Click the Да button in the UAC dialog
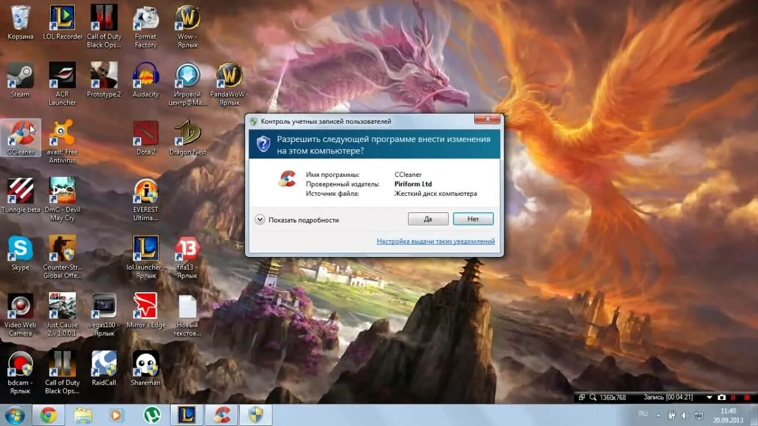 point(428,219)
